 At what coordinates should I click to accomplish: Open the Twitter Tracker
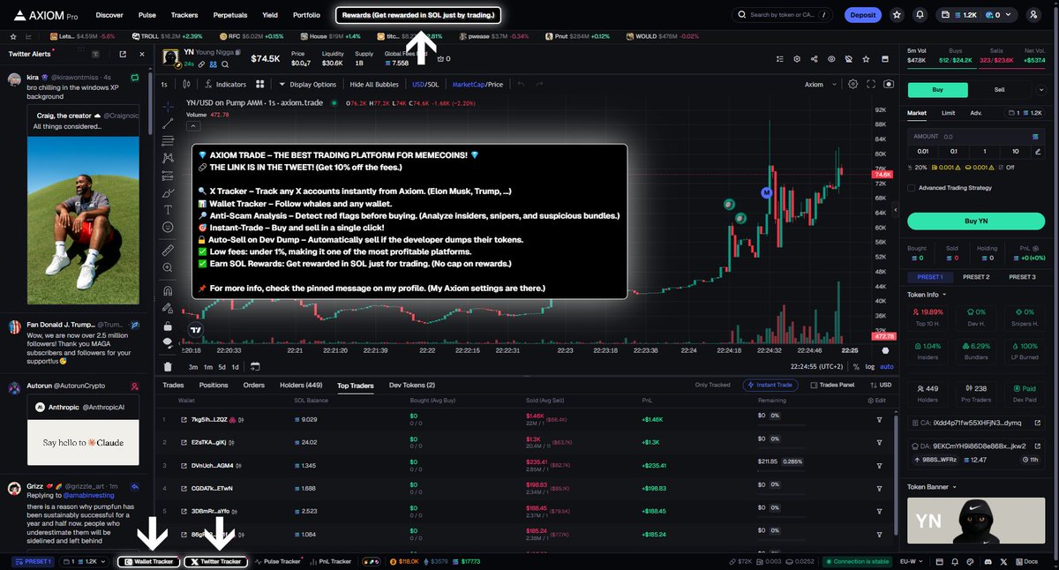click(x=215, y=561)
